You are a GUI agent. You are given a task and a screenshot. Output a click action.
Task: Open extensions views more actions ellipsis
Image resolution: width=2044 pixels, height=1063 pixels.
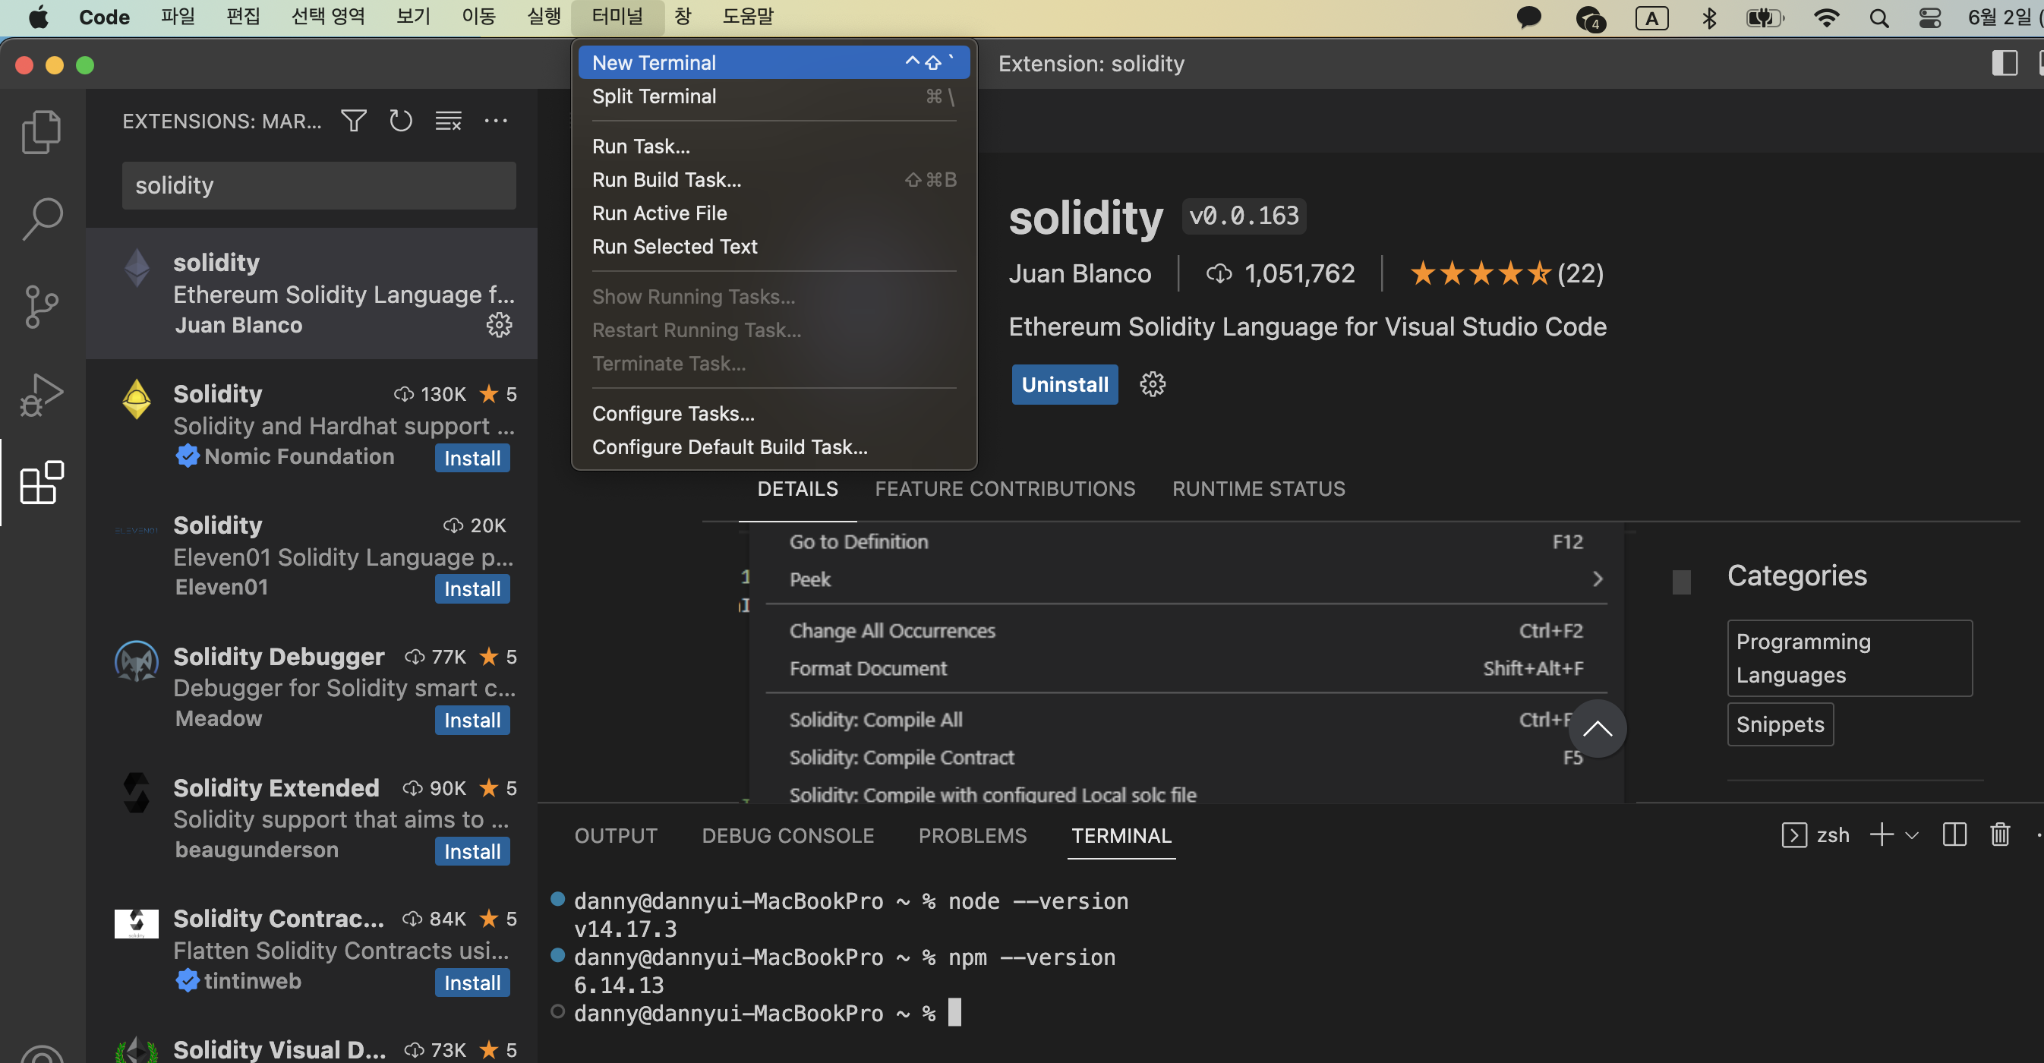point(496,121)
